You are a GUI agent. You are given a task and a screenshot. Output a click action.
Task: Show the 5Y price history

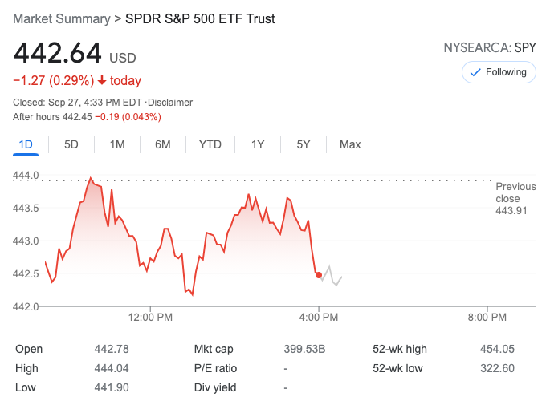[303, 144]
